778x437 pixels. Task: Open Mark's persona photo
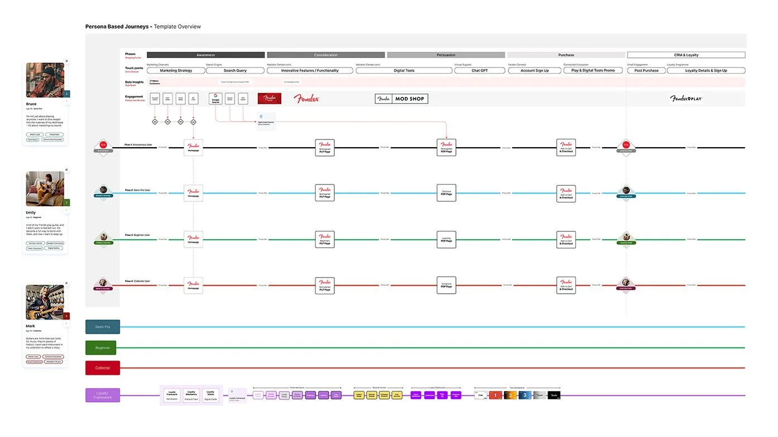coord(45,302)
